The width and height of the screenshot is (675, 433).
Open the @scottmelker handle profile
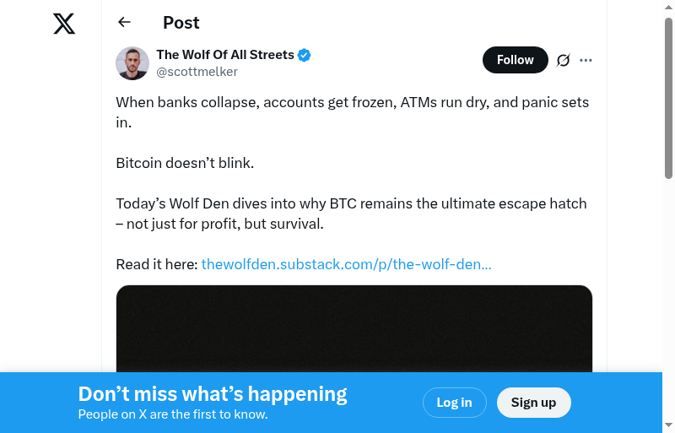coord(197,72)
